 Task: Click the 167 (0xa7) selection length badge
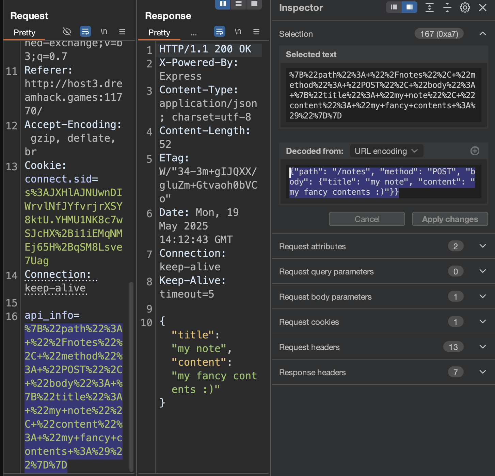click(439, 34)
